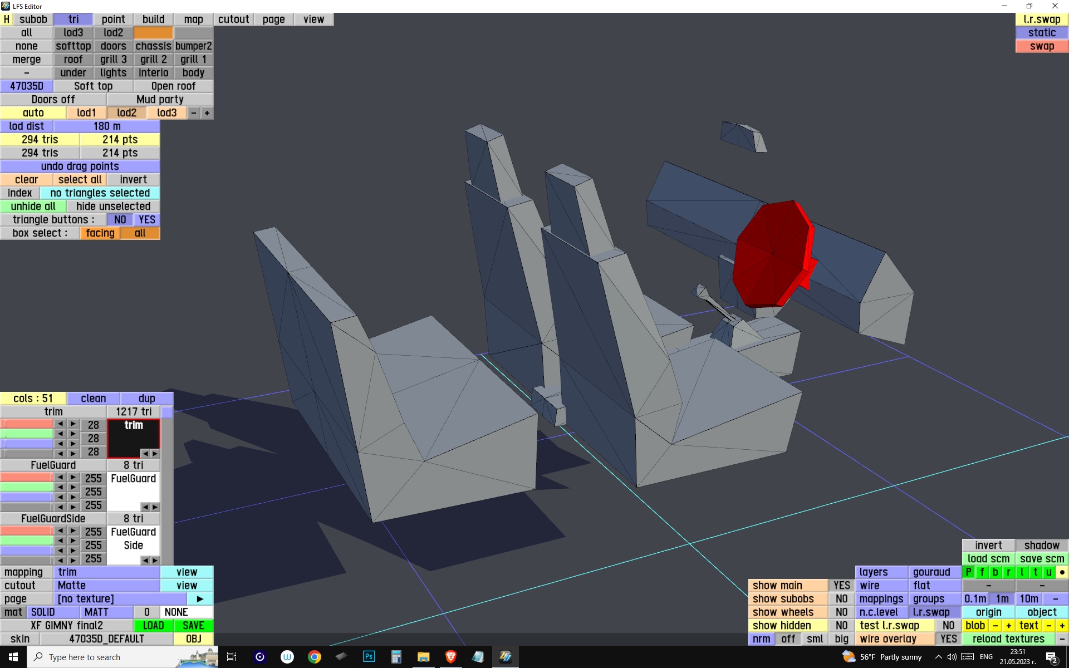Toggle the wire overlay YES button
This screenshot has height=668, width=1069.
948,639
